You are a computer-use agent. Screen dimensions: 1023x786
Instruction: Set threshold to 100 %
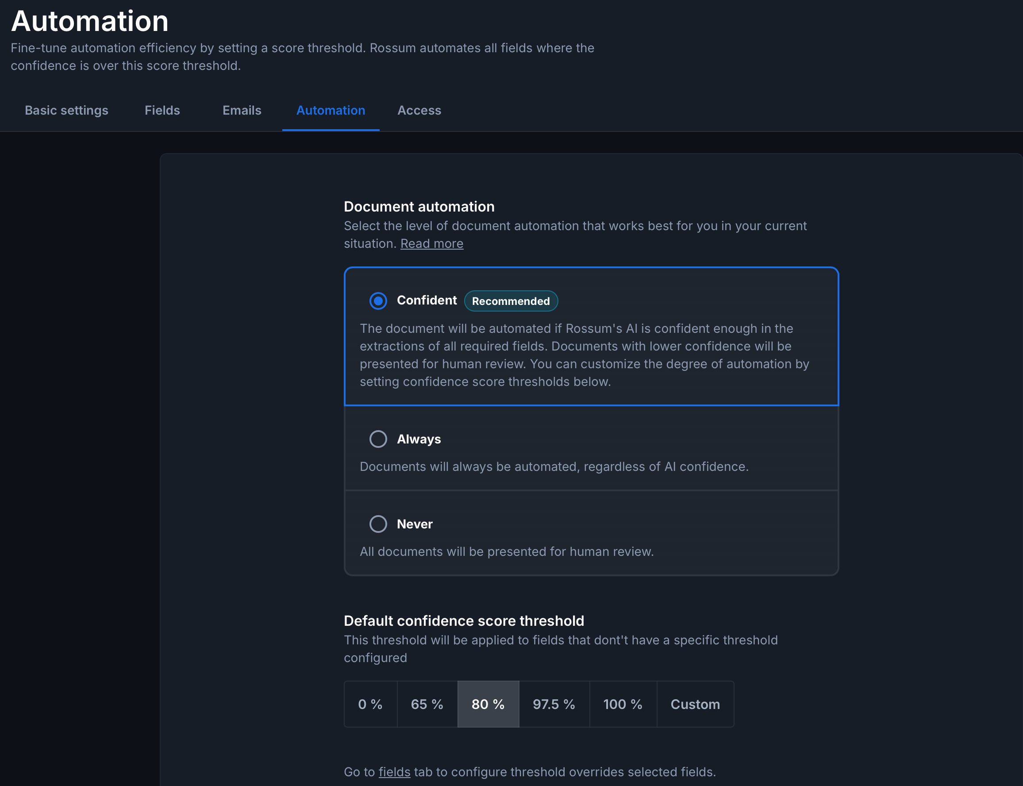(x=623, y=704)
